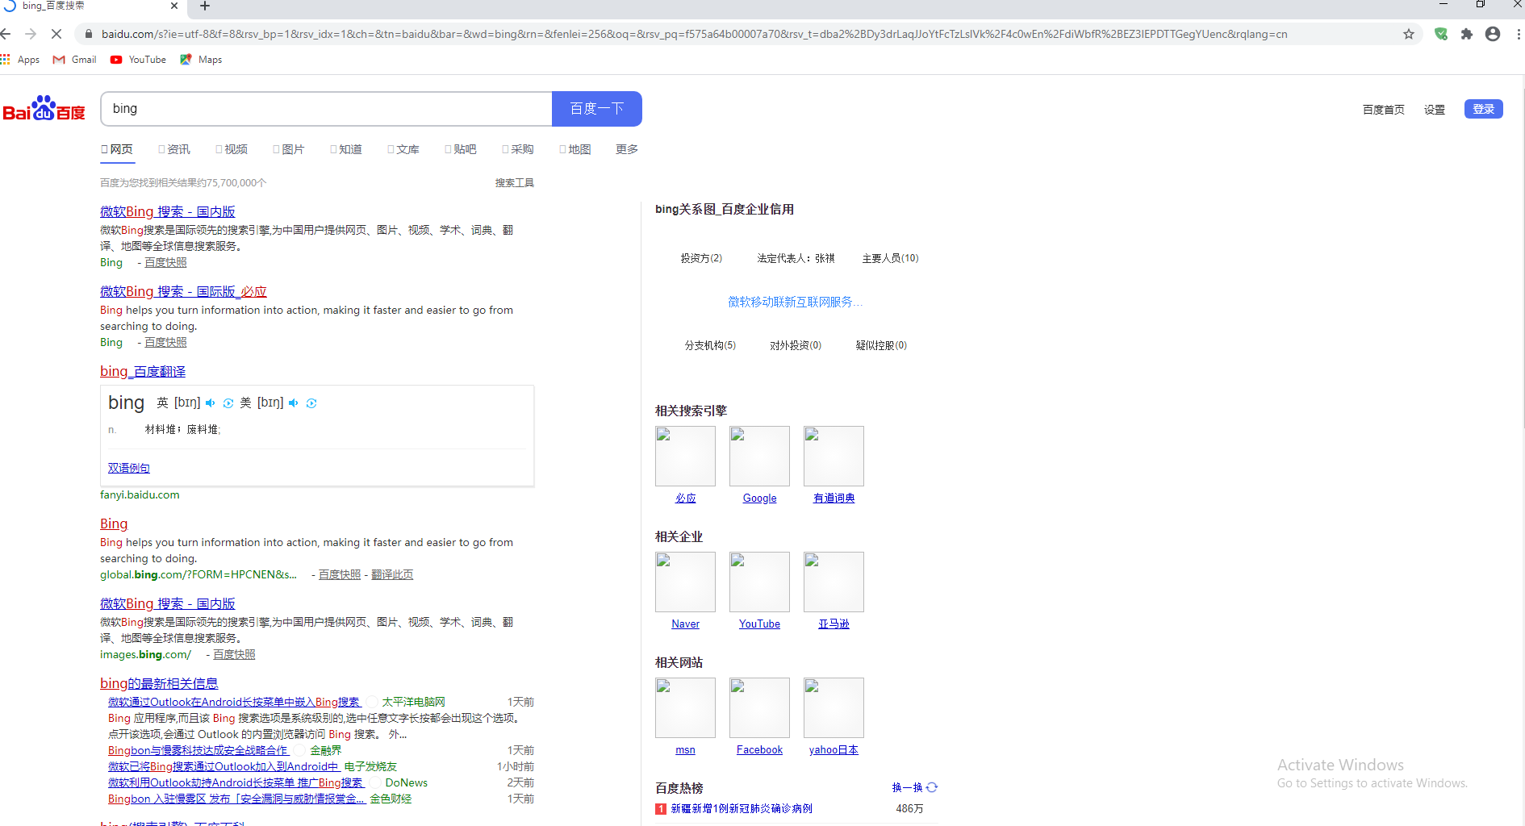The width and height of the screenshot is (1525, 826).
Task: Click the address bar URL
Action: click(694, 34)
